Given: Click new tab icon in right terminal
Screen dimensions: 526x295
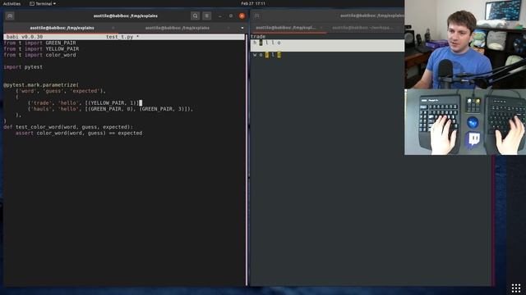Looking at the screenshot, I should pyautogui.click(x=257, y=16).
